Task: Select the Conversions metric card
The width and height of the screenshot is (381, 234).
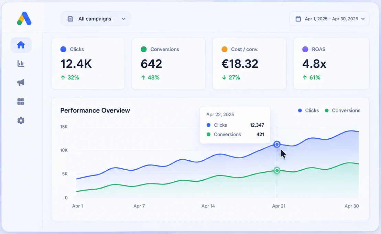Action: tap(168, 63)
